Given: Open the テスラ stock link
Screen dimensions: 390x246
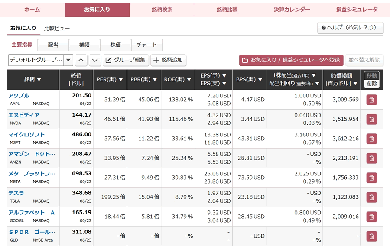Looking at the screenshot, I should (x=16, y=193).
